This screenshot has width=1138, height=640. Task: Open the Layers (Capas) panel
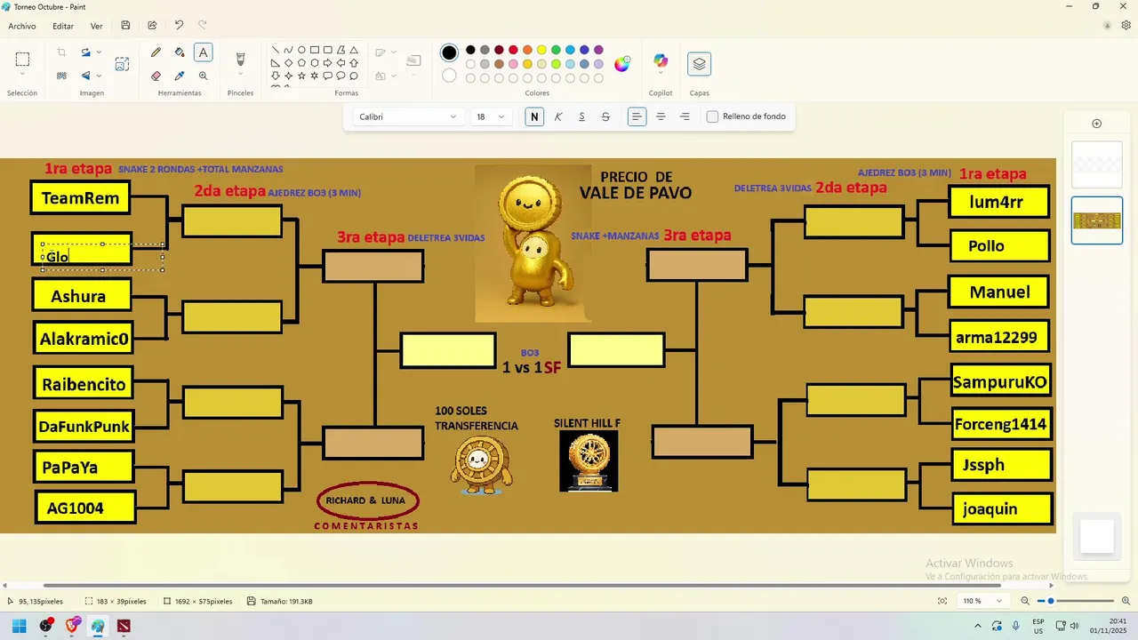699,64
